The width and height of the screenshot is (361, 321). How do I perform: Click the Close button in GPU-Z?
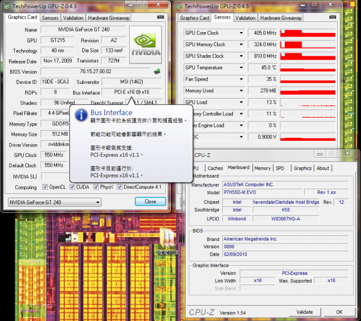point(151,202)
